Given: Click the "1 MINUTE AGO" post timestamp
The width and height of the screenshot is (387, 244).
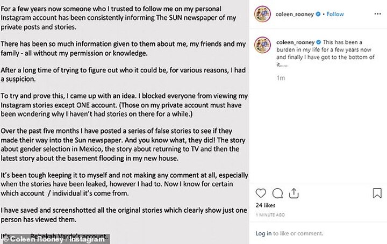Looking at the screenshot, I should pos(271,214).
